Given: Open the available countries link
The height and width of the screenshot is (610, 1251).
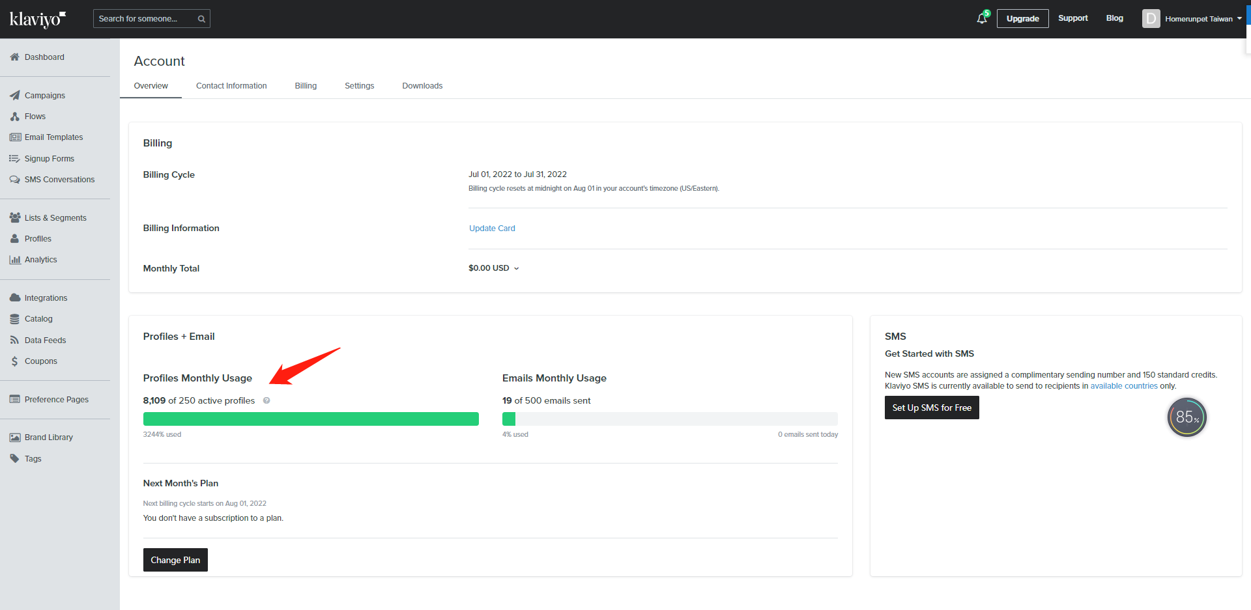Looking at the screenshot, I should [x=1124, y=386].
